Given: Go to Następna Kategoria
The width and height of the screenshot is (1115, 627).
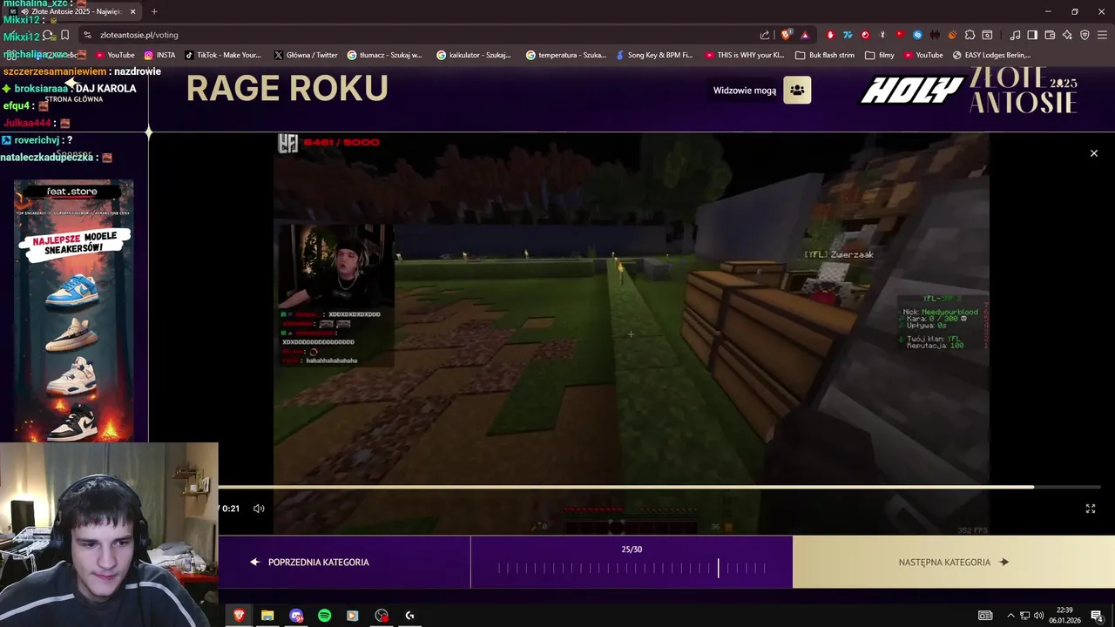Looking at the screenshot, I should pos(954,562).
